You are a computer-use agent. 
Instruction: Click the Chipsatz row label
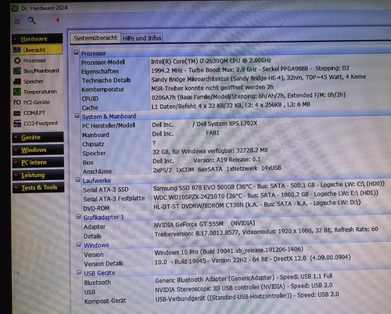[x=93, y=144]
